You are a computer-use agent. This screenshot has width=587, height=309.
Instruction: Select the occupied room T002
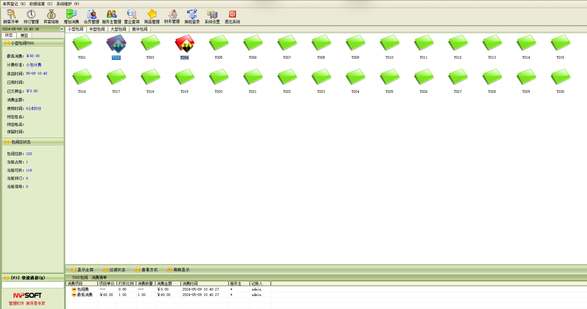116,45
